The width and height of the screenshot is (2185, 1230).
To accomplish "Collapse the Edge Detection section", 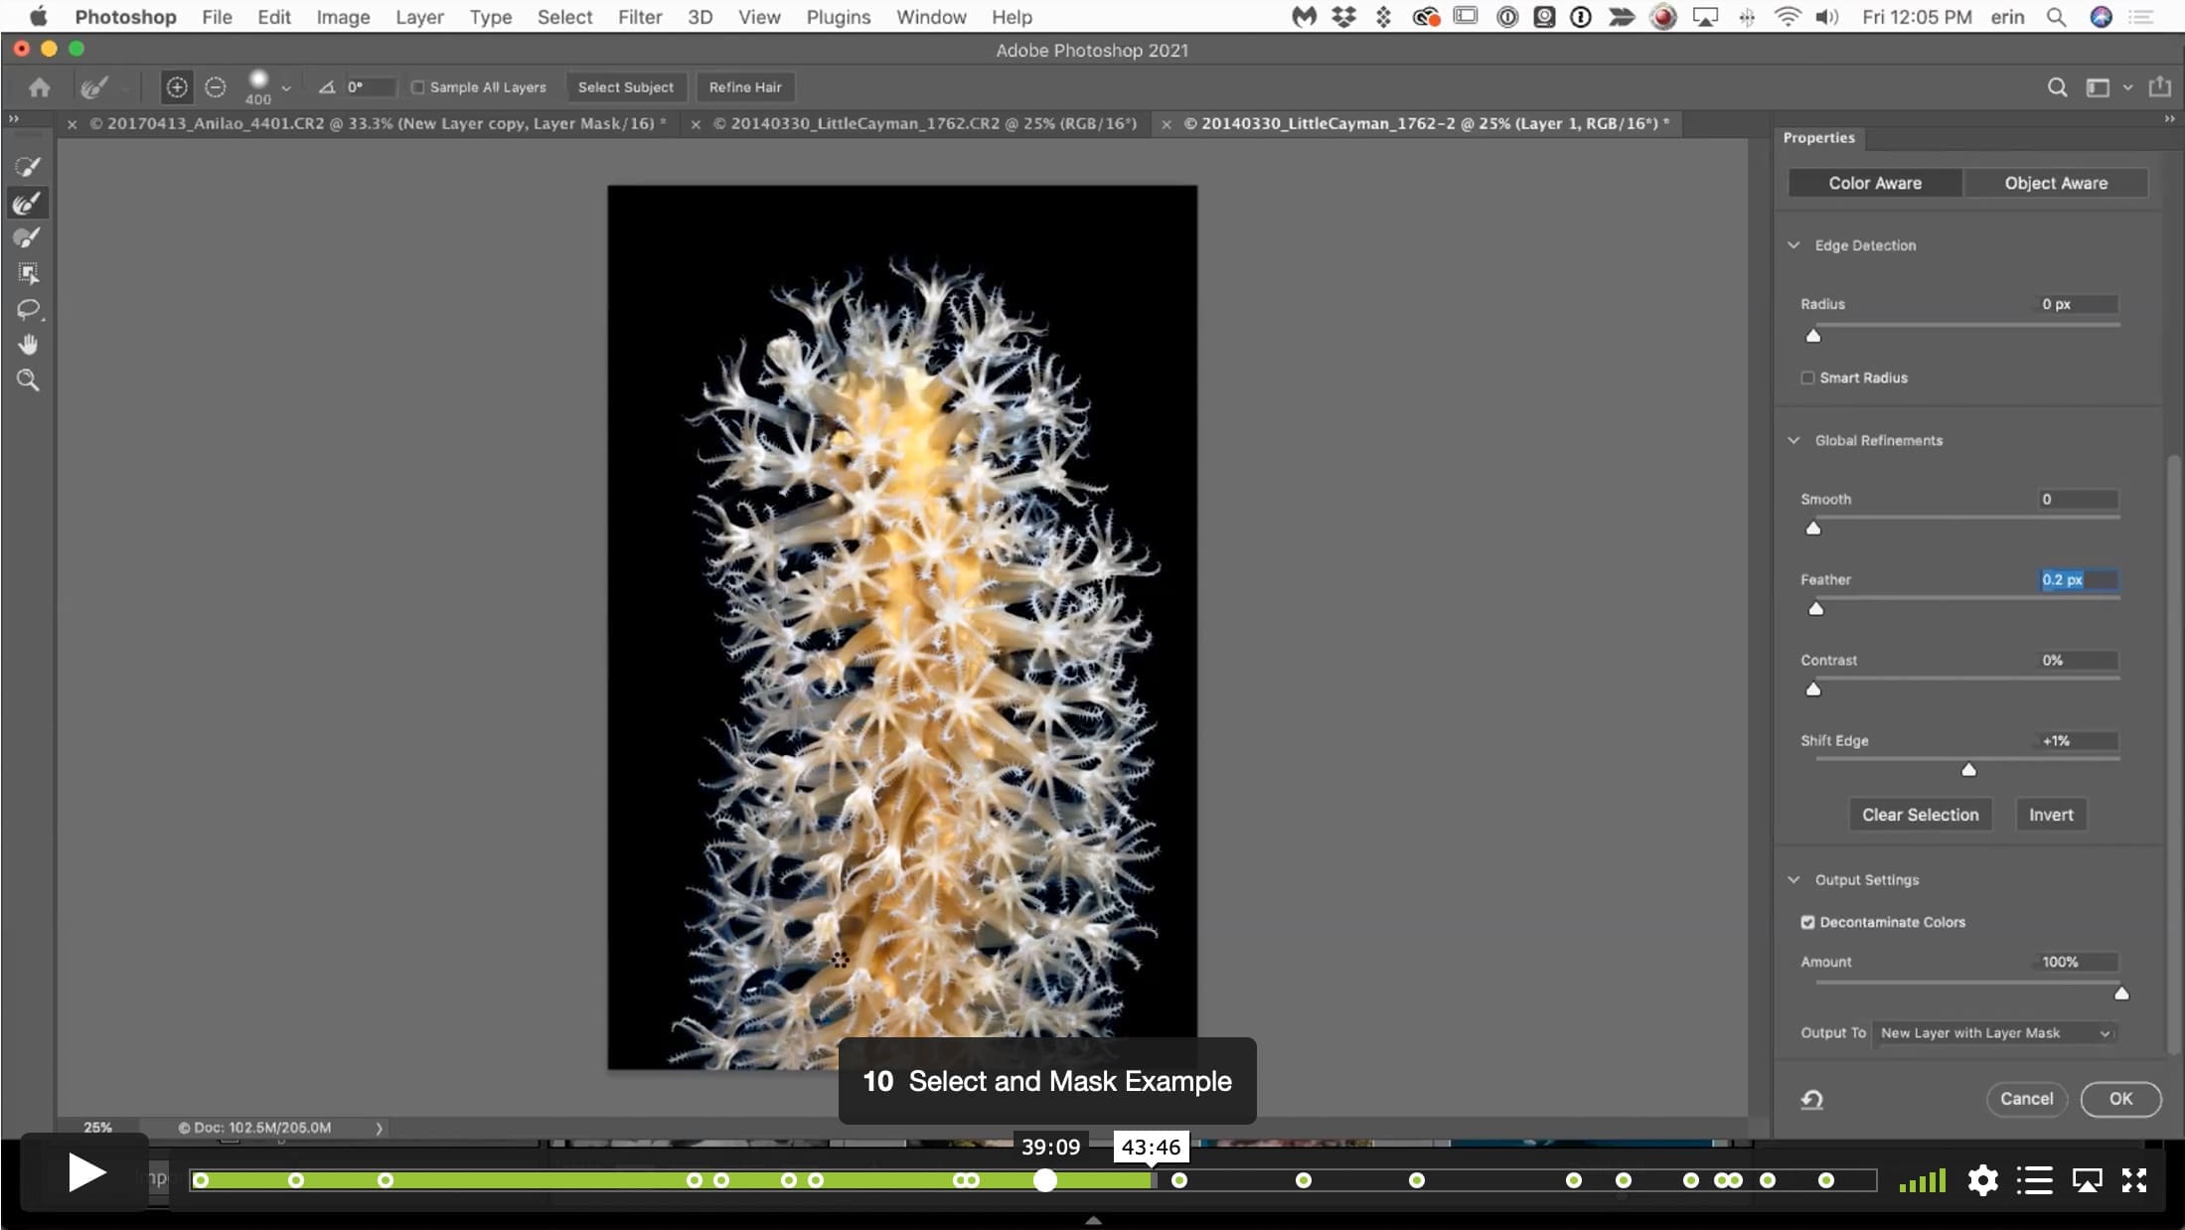I will tap(1794, 245).
